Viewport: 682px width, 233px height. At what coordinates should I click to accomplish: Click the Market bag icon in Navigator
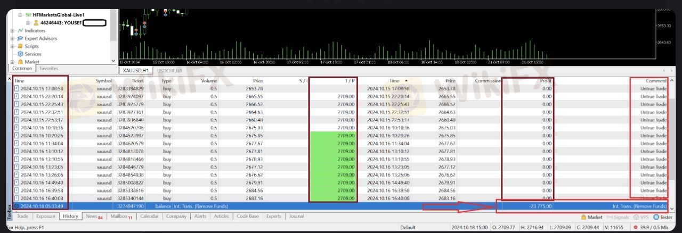pyautogui.click(x=20, y=62)
